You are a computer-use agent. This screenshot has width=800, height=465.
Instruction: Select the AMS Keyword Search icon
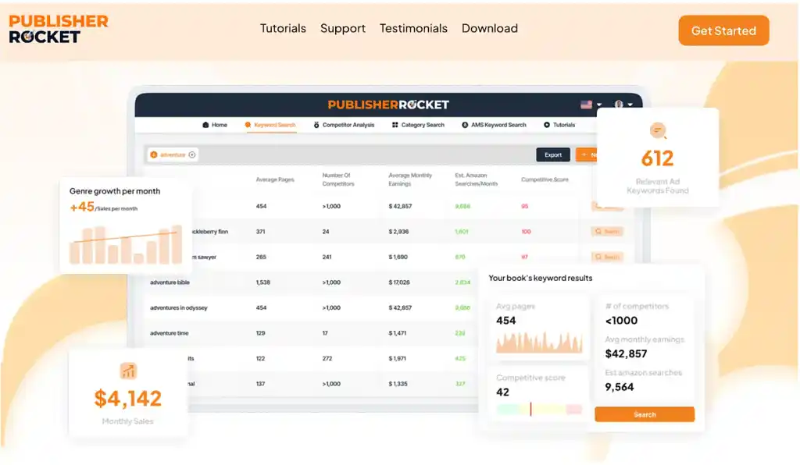(x=464, y=125)
